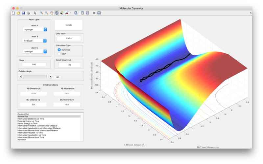
Task: Select the Edit Plot arrow tool
Action: (35, 13)
